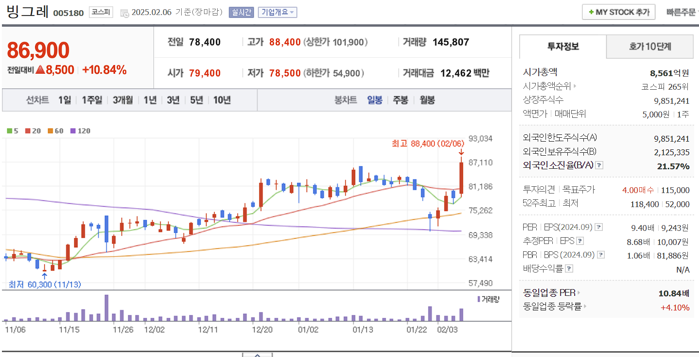This screenshot has width=699, height=357.
Task: Click the help icon beside EPS(2024.09)
Action: point(598,227)
